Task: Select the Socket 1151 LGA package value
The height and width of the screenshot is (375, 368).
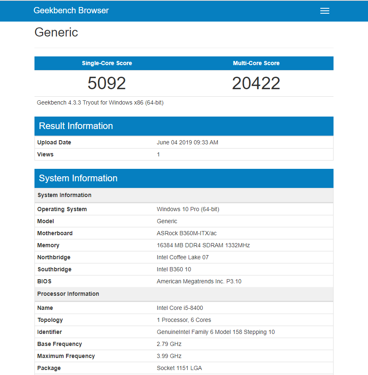Action: click(179, 368)
